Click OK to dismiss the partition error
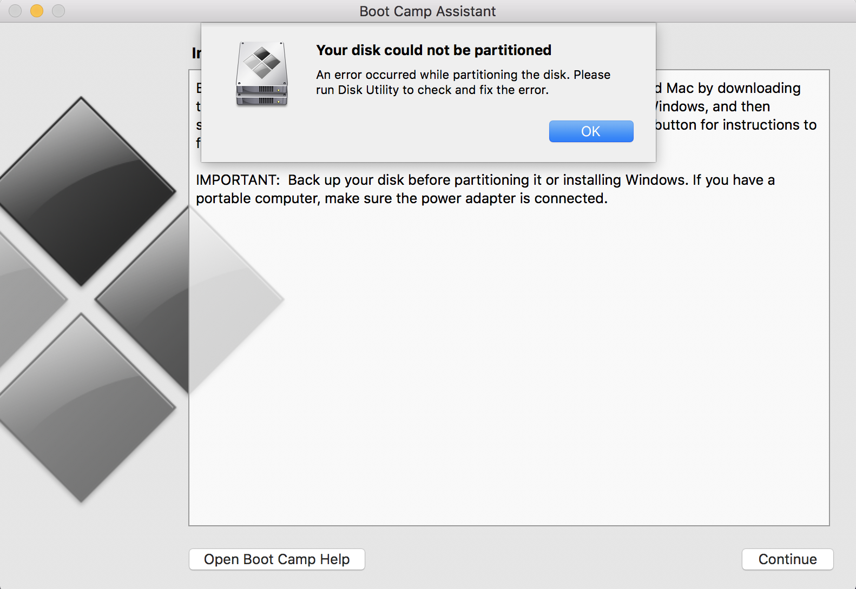This screenshot has width=856, height=589. click(591, 131)
